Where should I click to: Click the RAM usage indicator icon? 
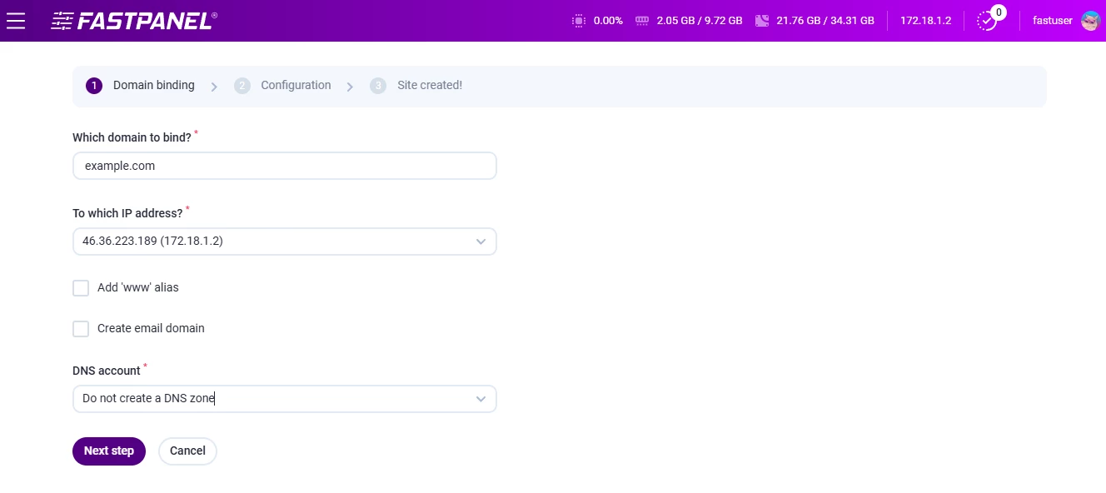point(642,20)
